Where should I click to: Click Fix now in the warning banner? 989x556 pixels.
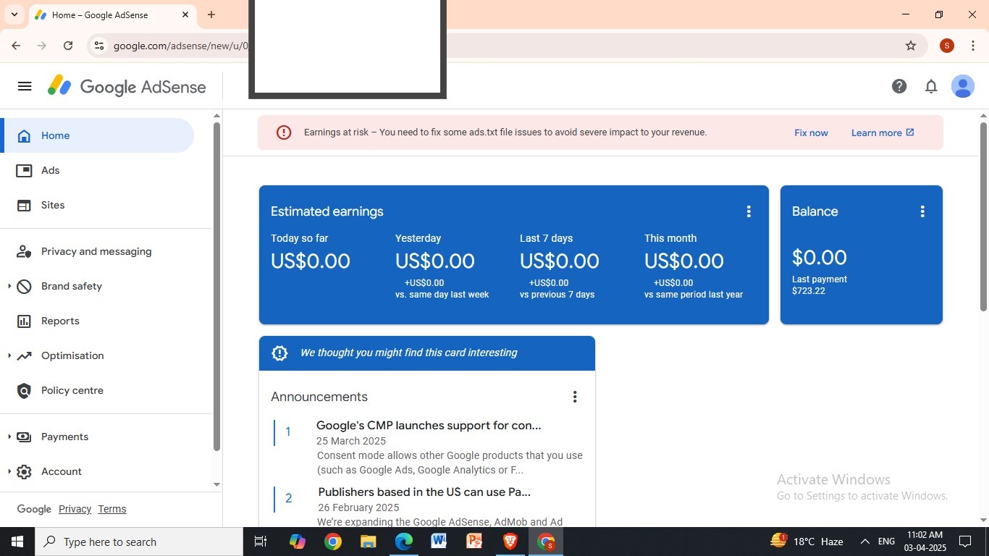(x=811, y=132)
